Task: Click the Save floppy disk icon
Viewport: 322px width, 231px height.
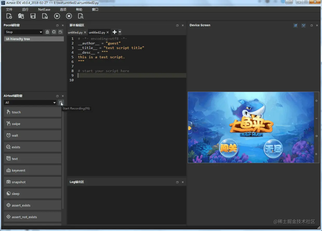Action: [33, 16]
